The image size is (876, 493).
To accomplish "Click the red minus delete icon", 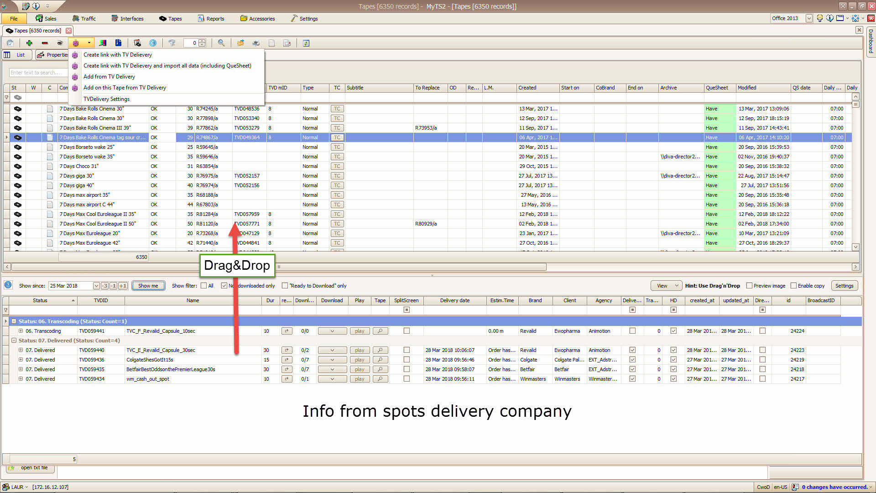I will coord(45,43).
